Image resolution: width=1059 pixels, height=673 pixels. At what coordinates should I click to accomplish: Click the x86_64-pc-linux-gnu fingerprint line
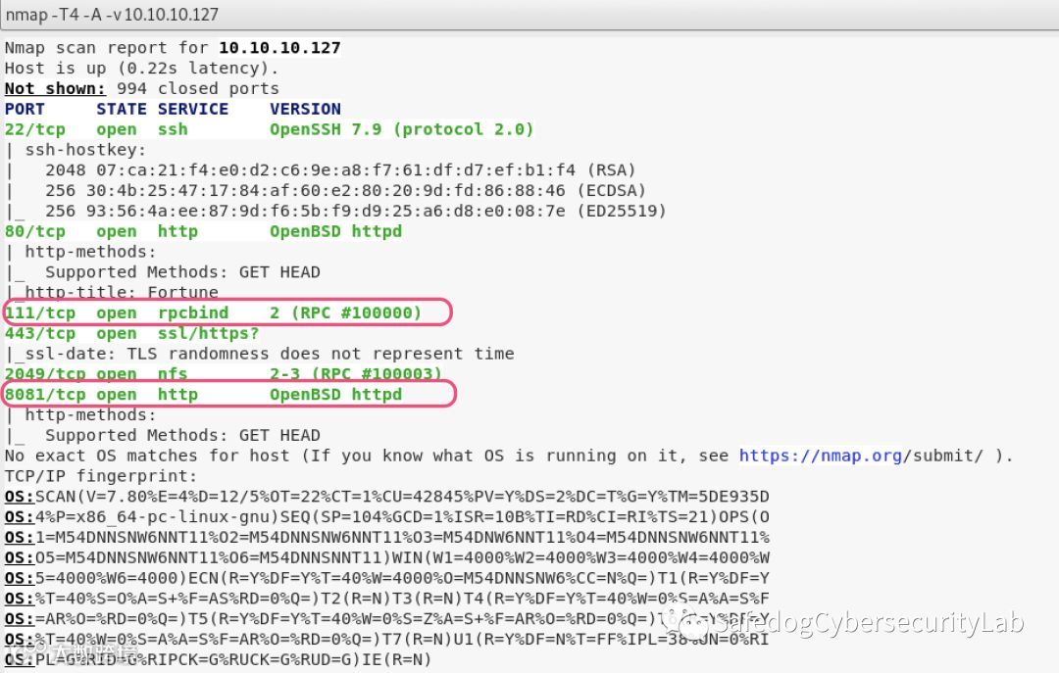point(387,517)
